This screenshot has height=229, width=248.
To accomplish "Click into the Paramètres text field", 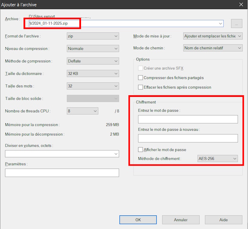I will 62,173.
